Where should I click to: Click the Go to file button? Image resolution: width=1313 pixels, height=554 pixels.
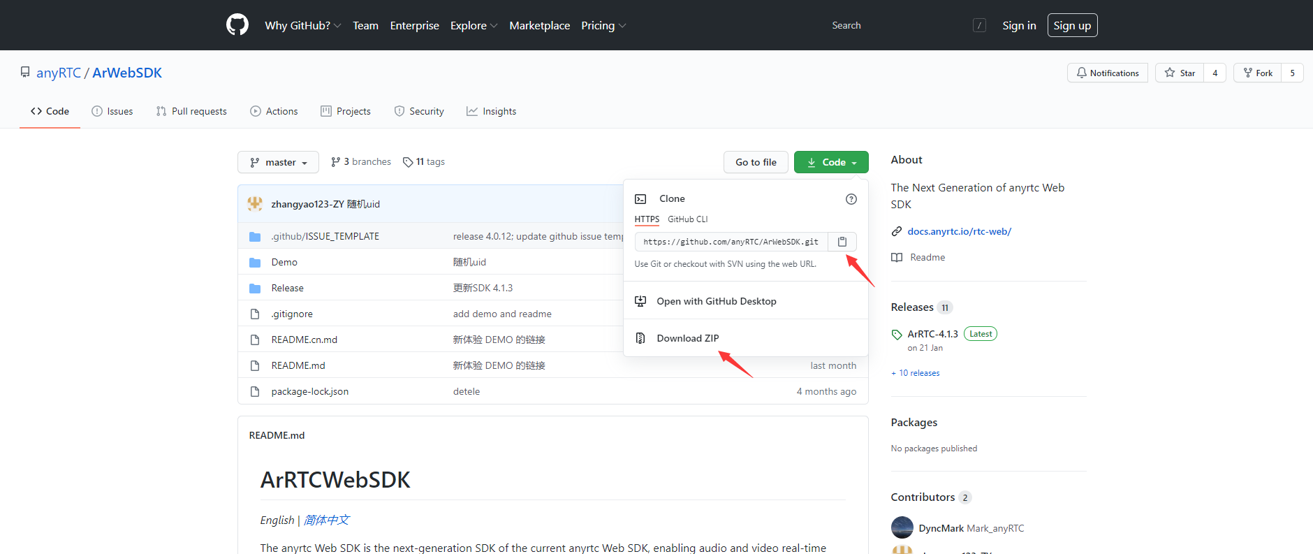click(756, 162)
